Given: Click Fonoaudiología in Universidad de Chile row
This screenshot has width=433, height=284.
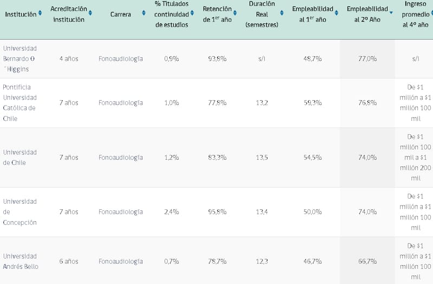Looking at the screenshot, I should pos(121,157).
